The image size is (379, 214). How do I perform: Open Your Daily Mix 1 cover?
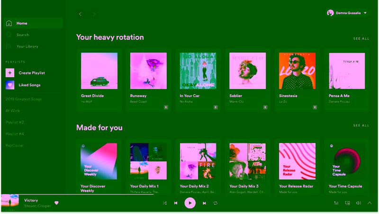[x=148, y=161]
